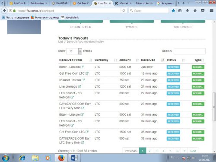Click the page vertical scrollbar thumb
Screen dimensions: 216x162
(x=214, y=107)
